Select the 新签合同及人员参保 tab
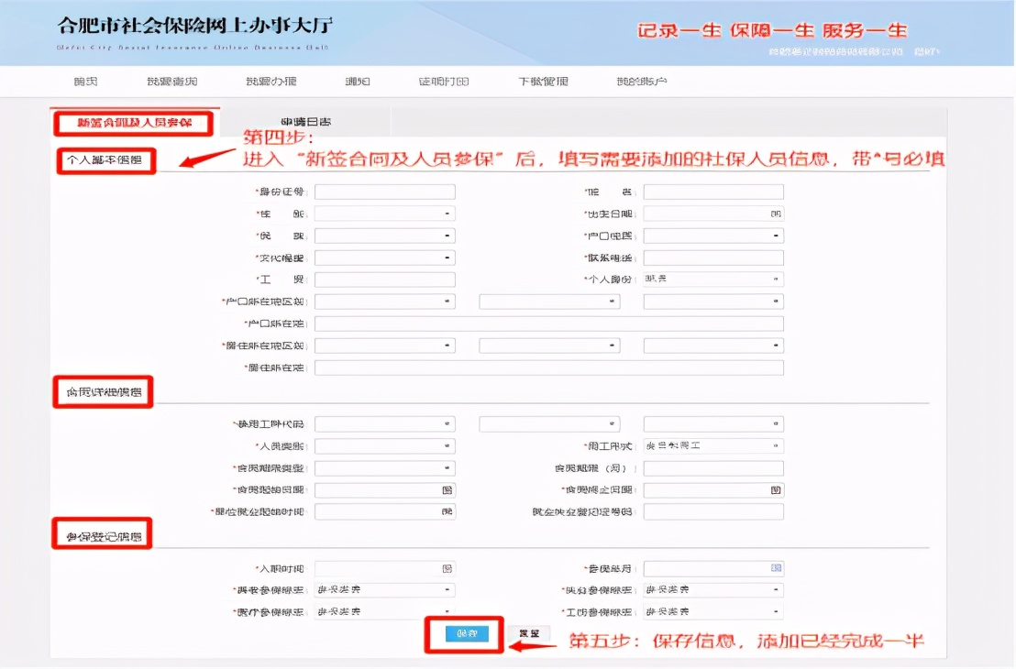The width and height of the screenshot is (1016, 669). click(134, 123)
